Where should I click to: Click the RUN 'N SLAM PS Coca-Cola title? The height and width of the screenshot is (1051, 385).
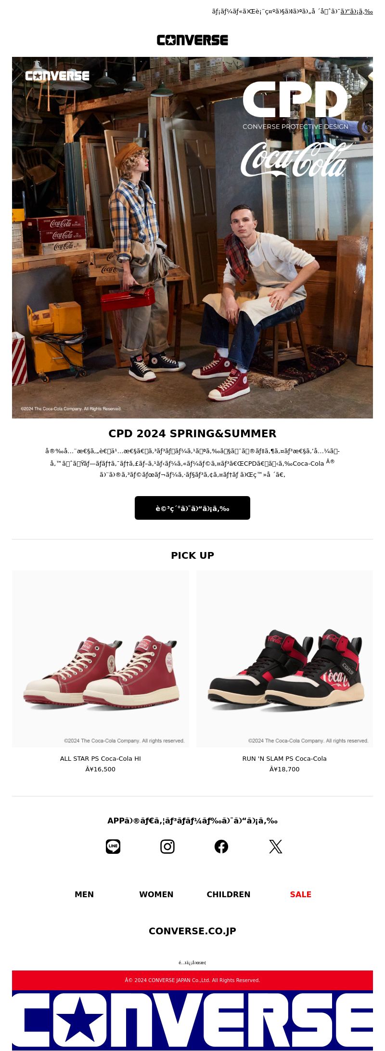(x=284, y=758)
